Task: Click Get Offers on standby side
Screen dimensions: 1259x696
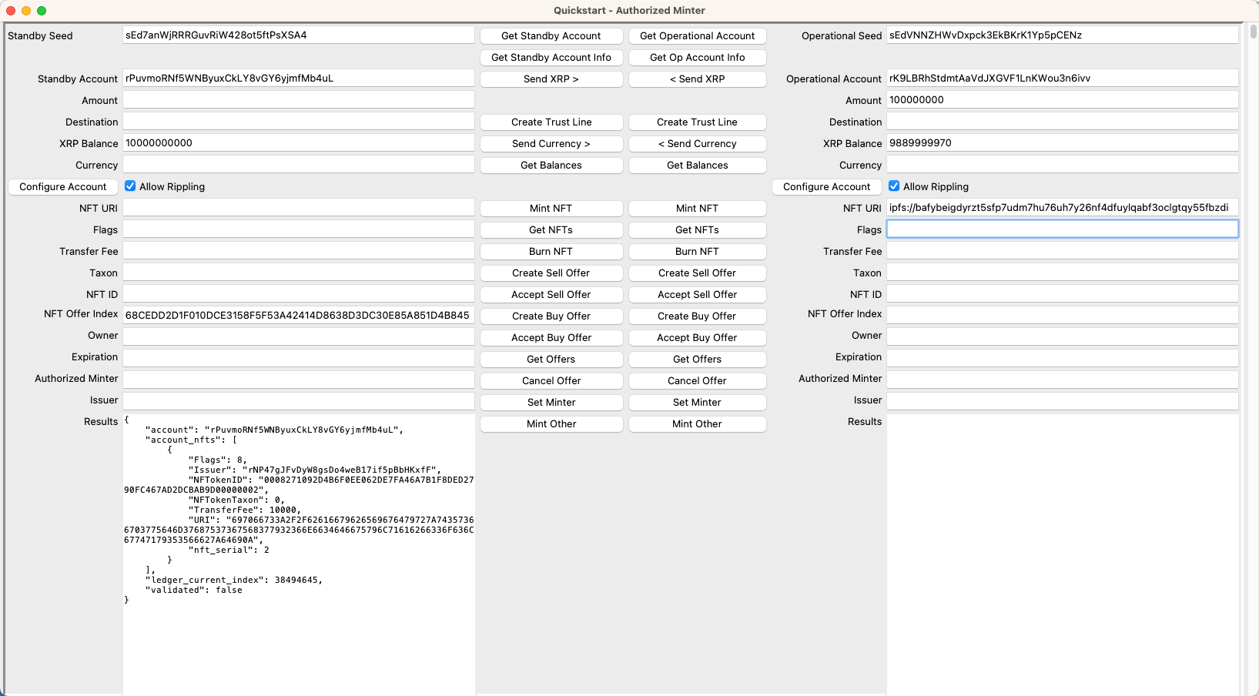Action: [x=551, y=359]
